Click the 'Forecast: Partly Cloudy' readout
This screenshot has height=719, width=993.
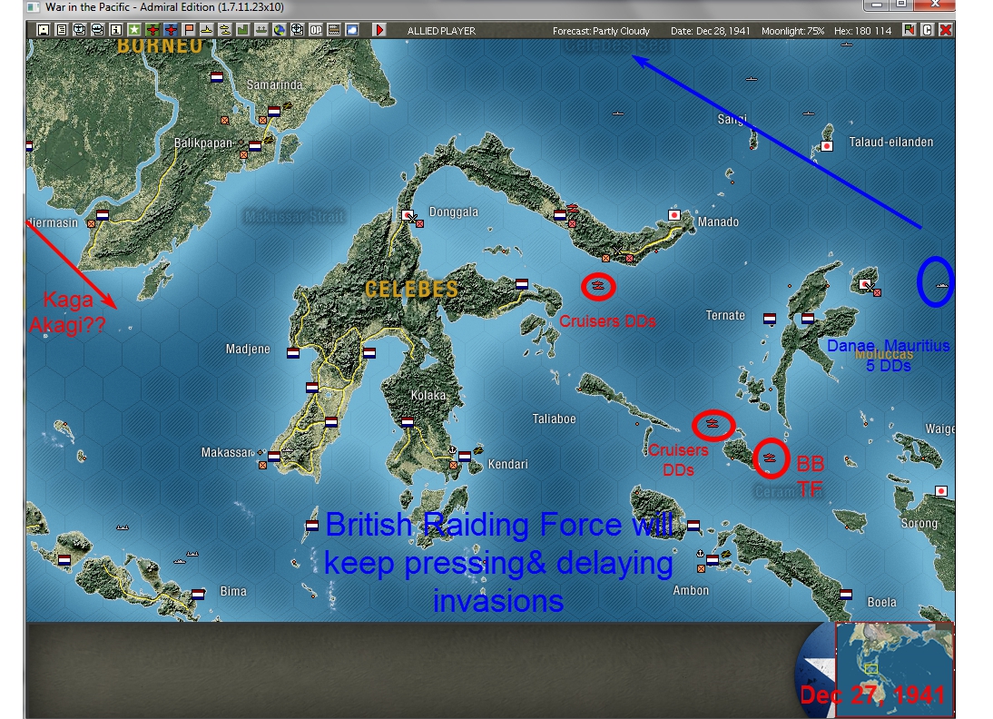(601, 30)
